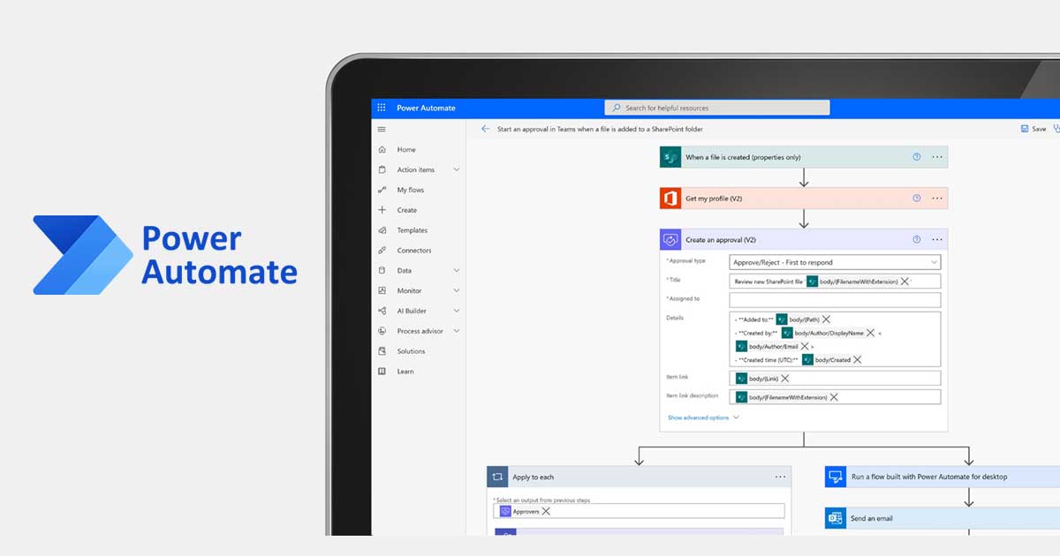
Task: Open My flows in the sidebar
Action: click(x=410, y=190)
